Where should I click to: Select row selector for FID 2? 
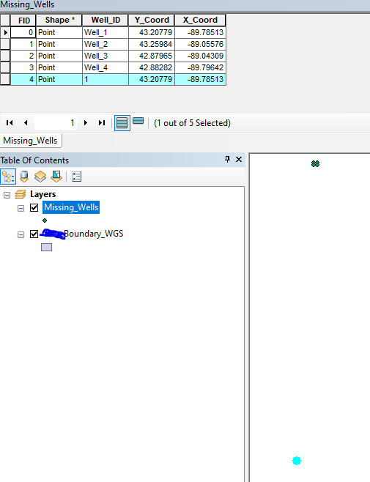[5, 56]
